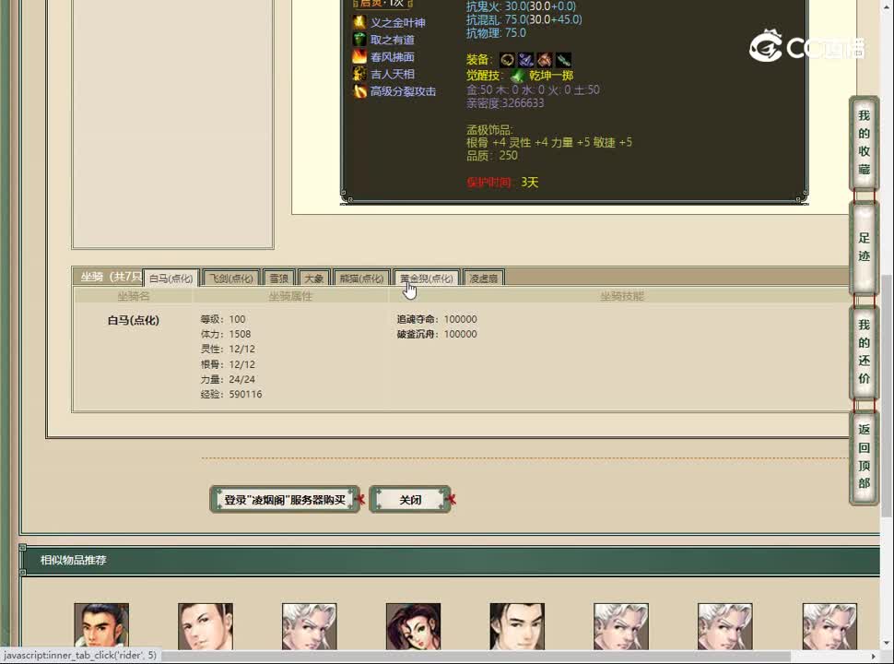This screenshot has width=894, height=664.
Task: Click the horizontal scrollbar right arrow
Action: (874, 657)
